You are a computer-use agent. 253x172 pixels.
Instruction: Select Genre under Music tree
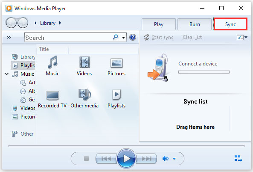[27, 100]
